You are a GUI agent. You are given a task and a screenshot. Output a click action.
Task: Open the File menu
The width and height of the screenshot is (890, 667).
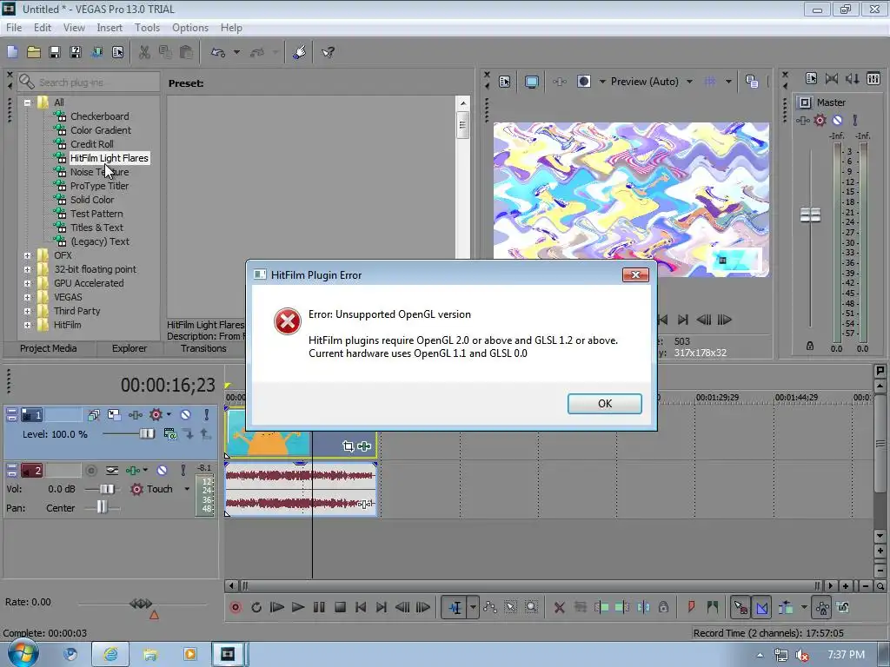click(14, 28)
